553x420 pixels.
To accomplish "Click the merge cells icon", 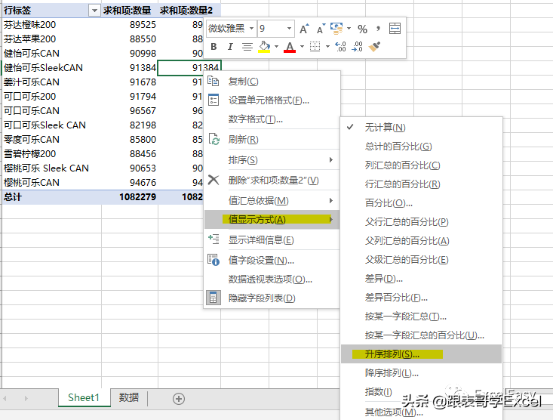I will (395, 28).
